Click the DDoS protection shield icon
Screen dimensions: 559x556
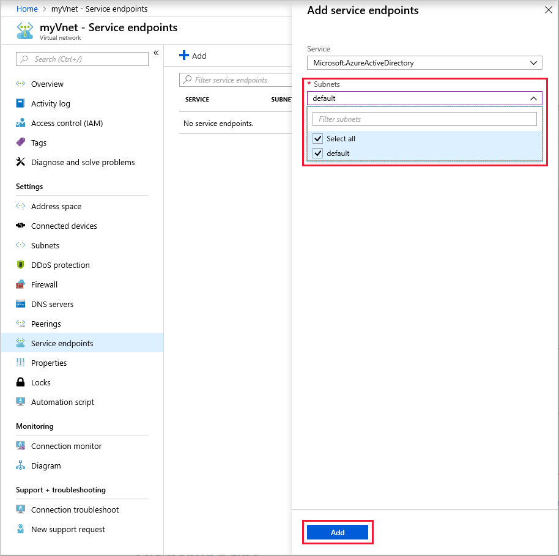pos(20,265)
